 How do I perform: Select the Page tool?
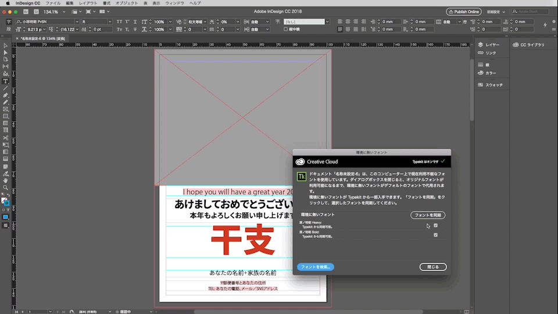coord(5,59)
